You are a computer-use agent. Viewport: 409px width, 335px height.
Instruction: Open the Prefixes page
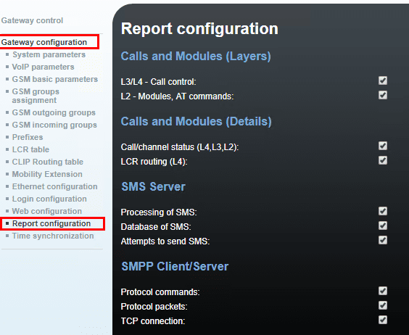[28, 137]
